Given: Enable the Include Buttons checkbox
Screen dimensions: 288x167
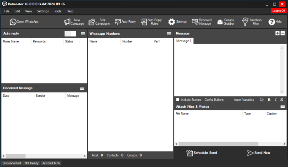Looking at the screenshot, I should tap(178, 100).
